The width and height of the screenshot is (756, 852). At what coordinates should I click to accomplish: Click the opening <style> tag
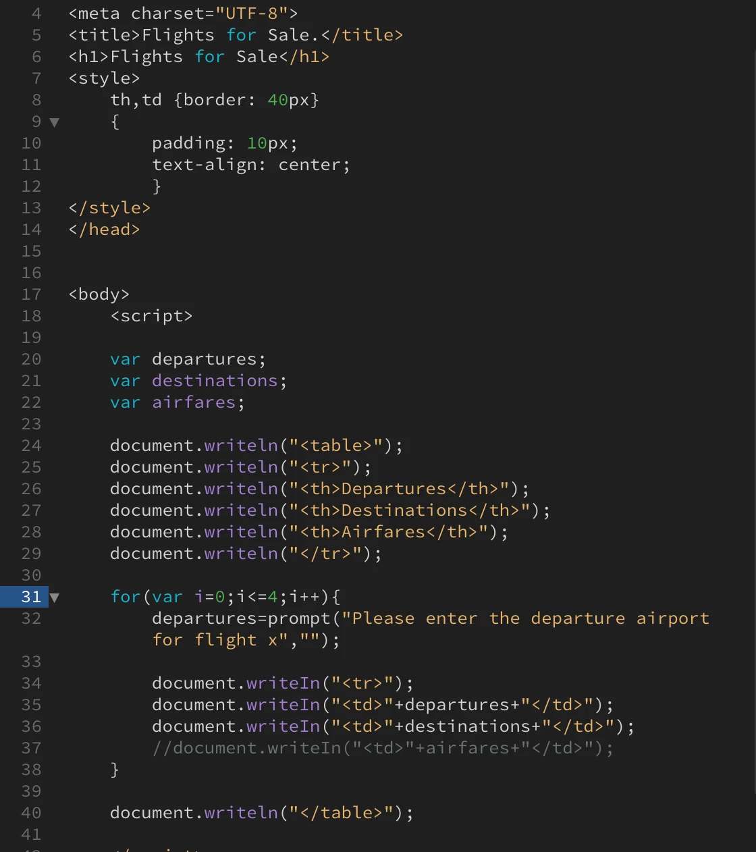click(x=104, y=78)
